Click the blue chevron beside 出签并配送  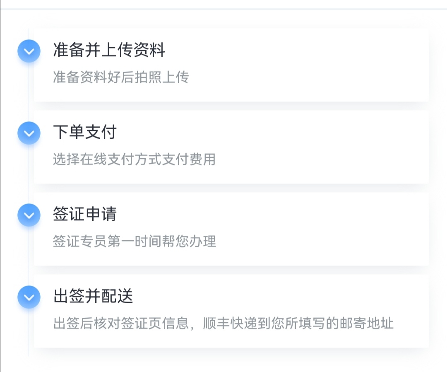click(x=29, y=297)
